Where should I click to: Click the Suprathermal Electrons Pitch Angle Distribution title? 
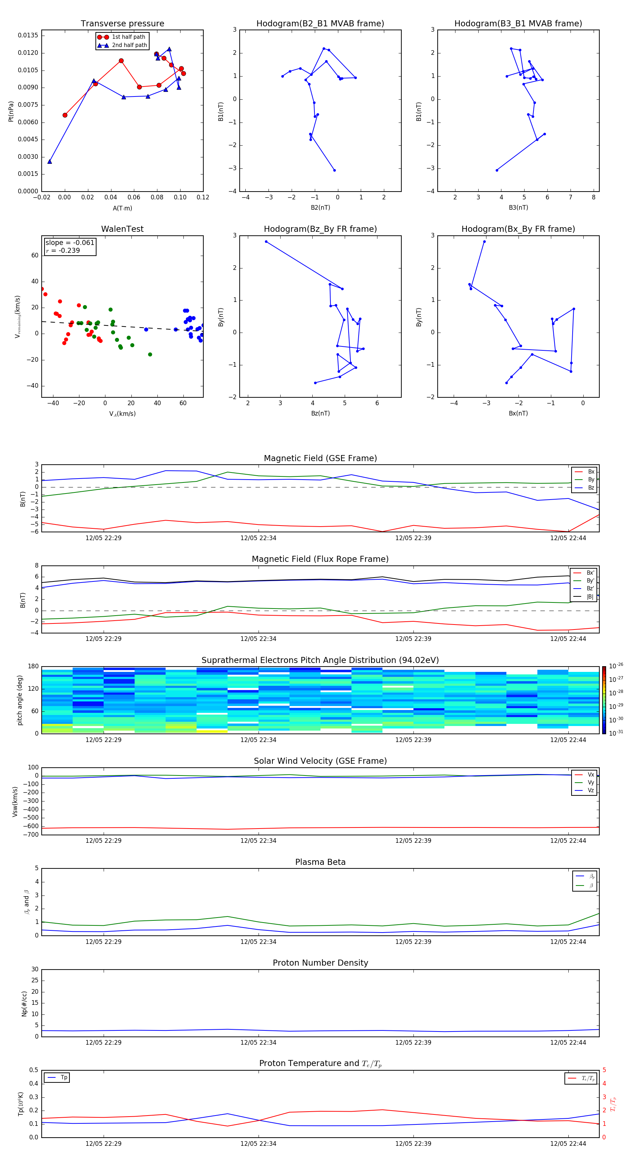point(320,660)
